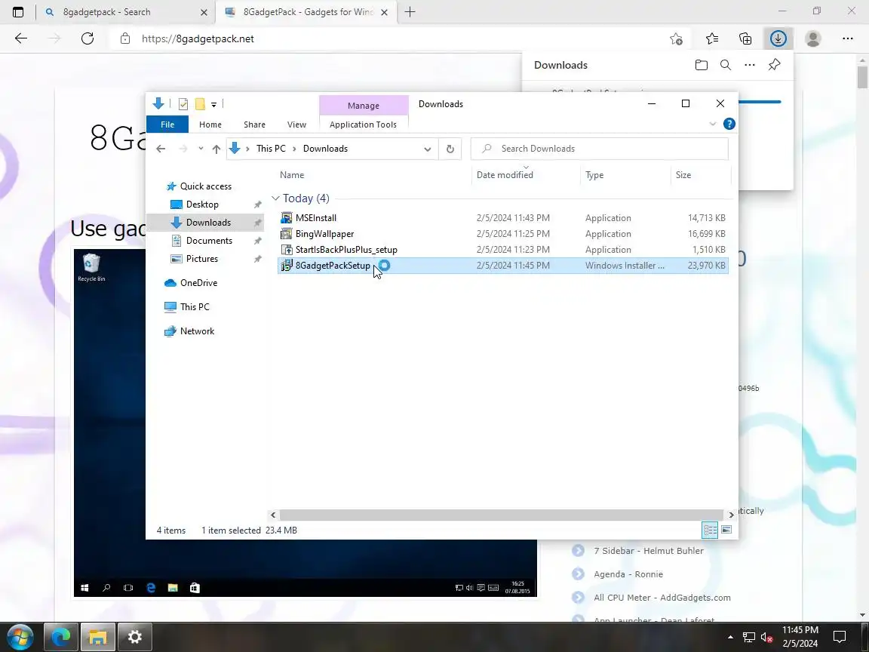Click the Manage contextual tab
This screenshot has height=652, width=869.
pos(364,106)
